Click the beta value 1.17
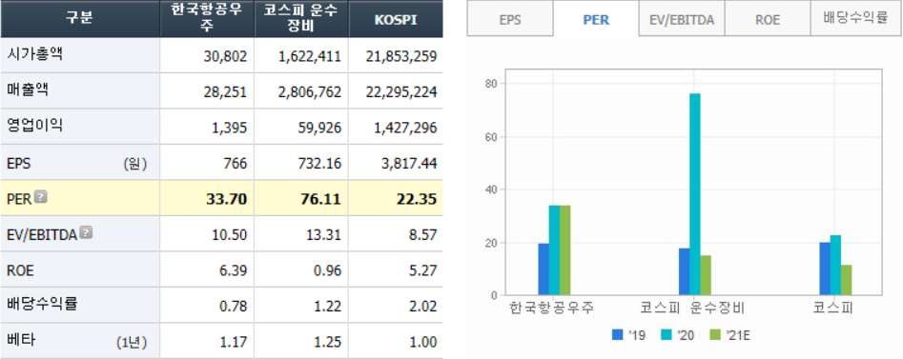Viewport: 903px width, 359px height. [234, 342]
